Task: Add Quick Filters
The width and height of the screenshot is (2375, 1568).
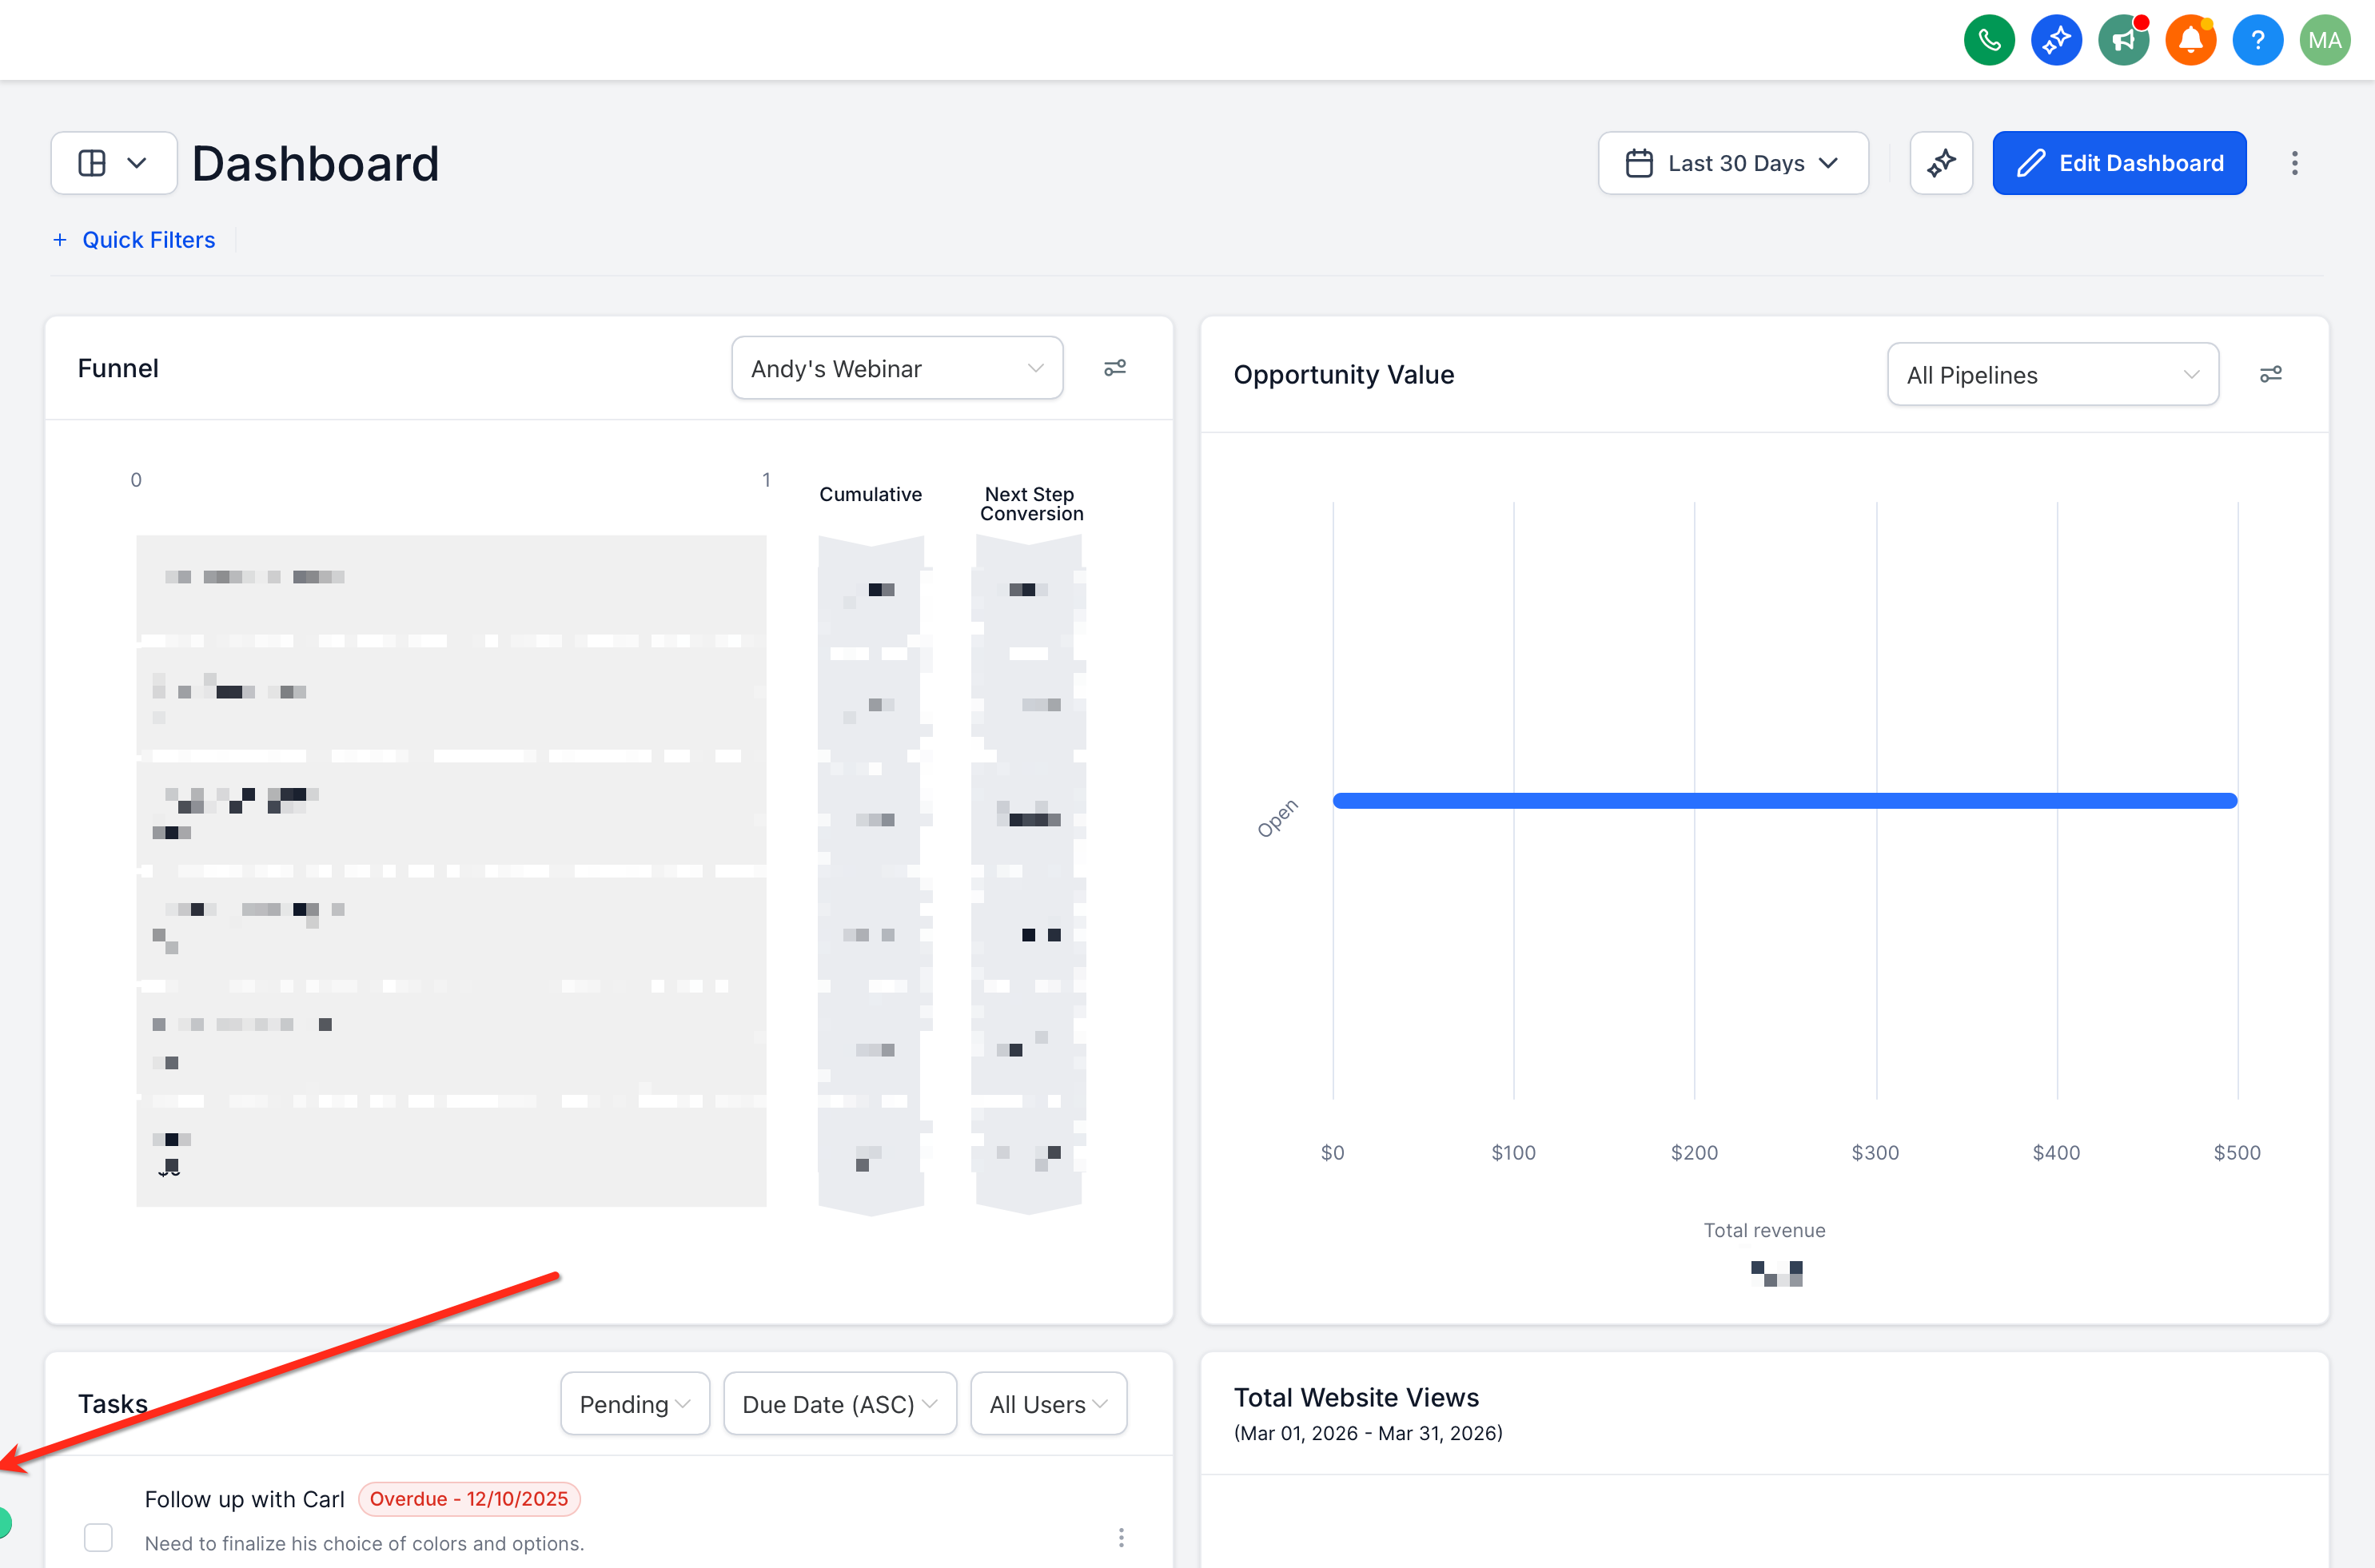Action: coord(134,240)
